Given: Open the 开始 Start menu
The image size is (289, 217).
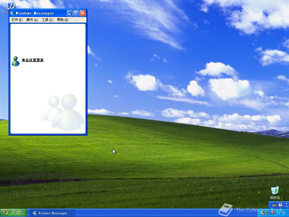Looking at the screenshot, I should tap(14, 212).
